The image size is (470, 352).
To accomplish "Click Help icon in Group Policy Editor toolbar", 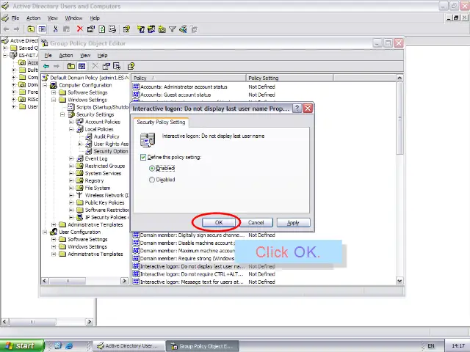I will pyautogui.click(x=131, y=66).
